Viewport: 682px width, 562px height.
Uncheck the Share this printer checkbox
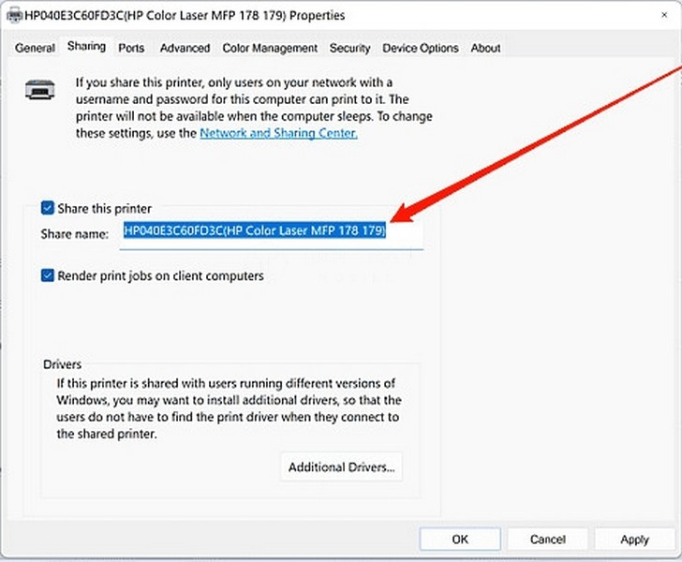click(48, 209)
